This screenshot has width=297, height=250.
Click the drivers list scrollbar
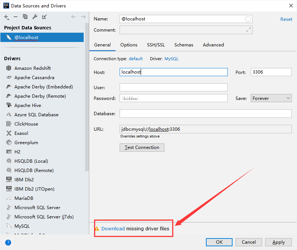(x=87, y=97)
